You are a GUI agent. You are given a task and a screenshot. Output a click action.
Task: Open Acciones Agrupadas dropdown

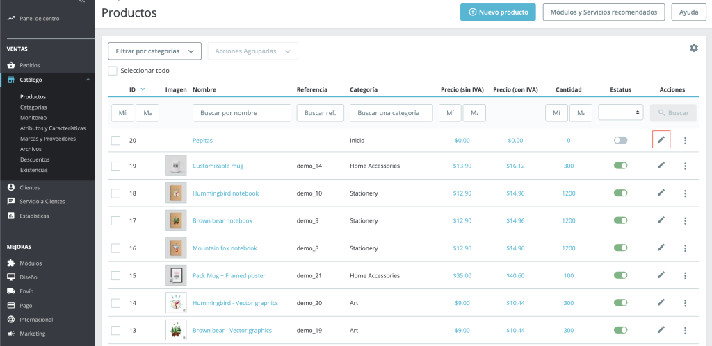point(253,51)
